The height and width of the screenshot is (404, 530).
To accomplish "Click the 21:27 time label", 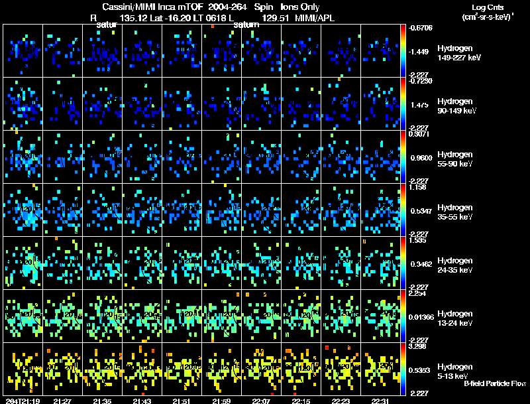I will pyautogui.click(x=62, y=401).
